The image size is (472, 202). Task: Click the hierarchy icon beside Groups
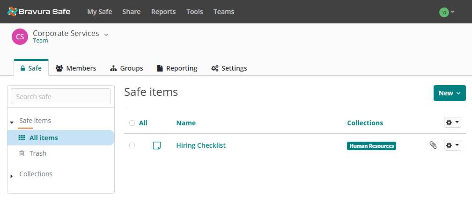pos(113,69)
